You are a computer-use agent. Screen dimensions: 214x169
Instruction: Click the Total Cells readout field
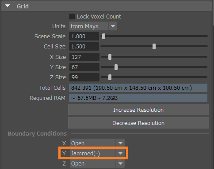(x=138, y=88)
